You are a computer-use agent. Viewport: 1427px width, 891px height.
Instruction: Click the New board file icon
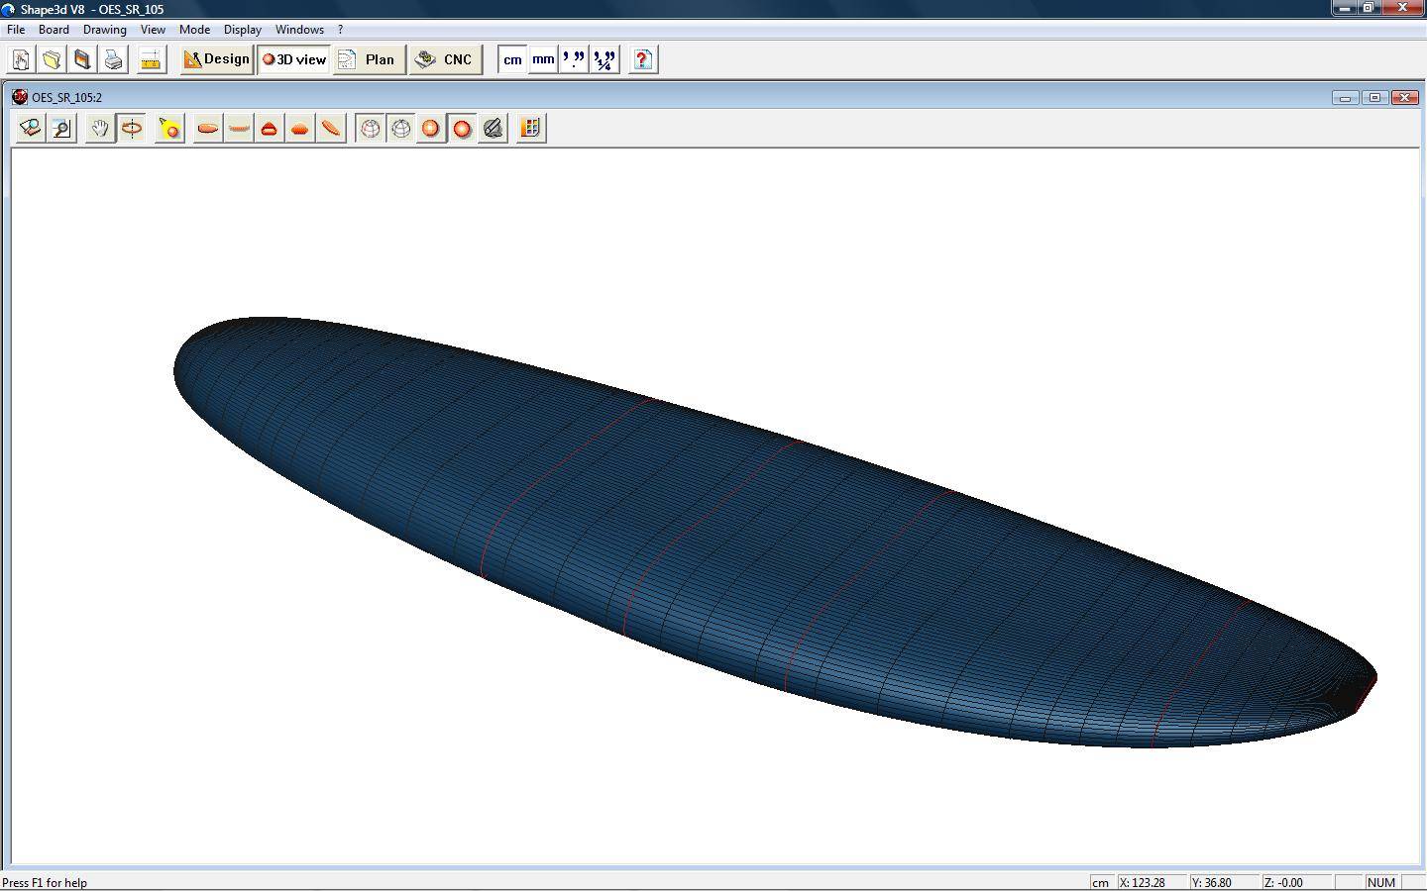point(21,59)
